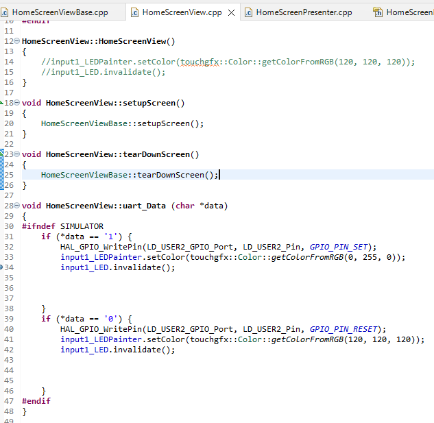Close the HomeScreenView.cpp tab
This screenshot has height=423, width=434.
coord(231,13)
